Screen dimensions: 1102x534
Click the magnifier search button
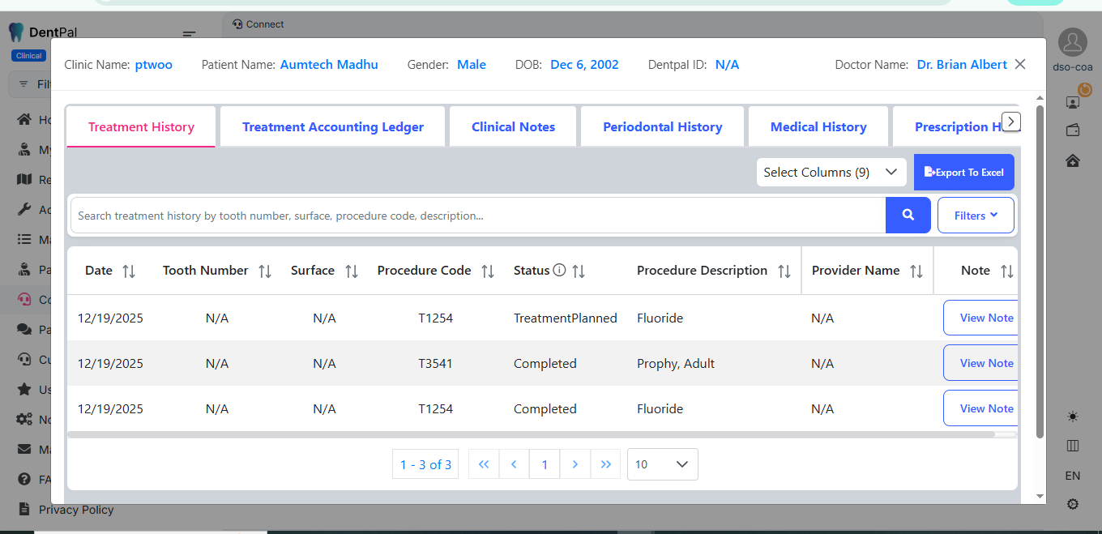coord(908,216)
